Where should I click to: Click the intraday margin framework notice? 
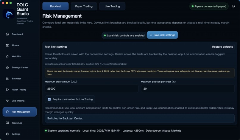click(140, 73)
